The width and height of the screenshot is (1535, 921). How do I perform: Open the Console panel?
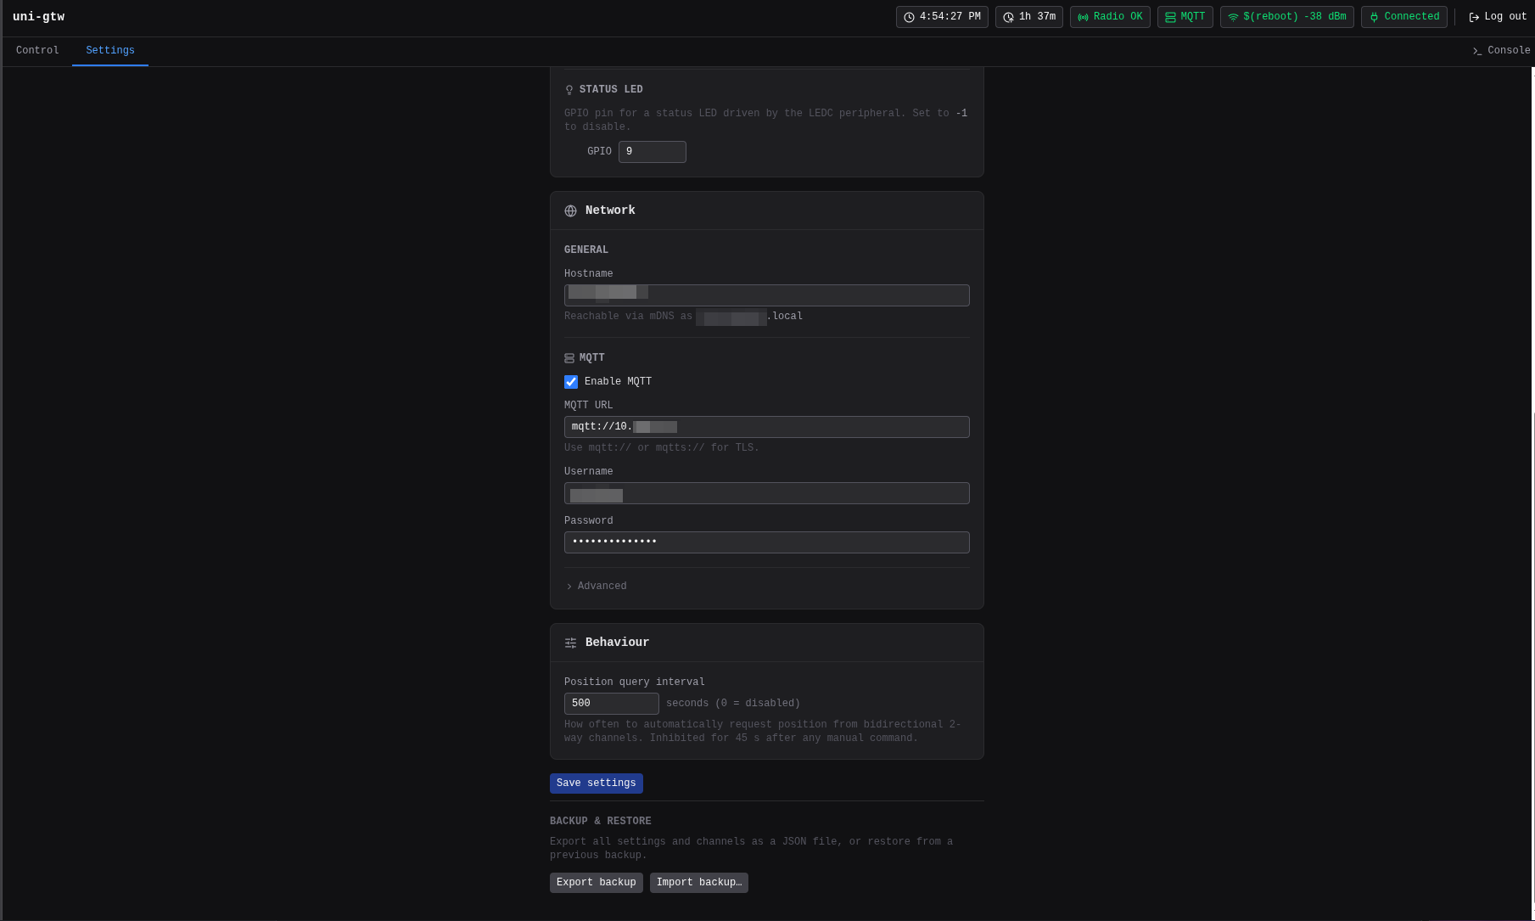pyautogui.click(x=1501, y=51)
